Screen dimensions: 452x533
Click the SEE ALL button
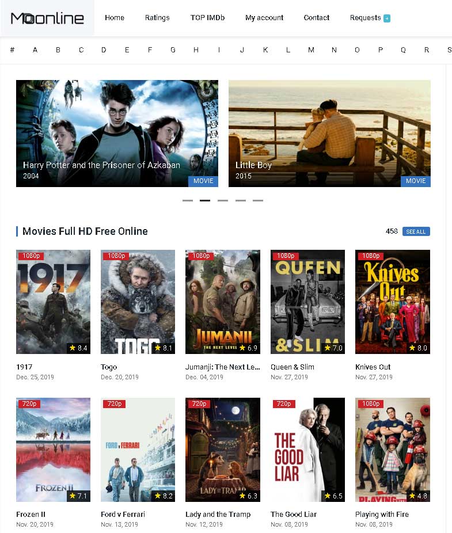[416, 231]
